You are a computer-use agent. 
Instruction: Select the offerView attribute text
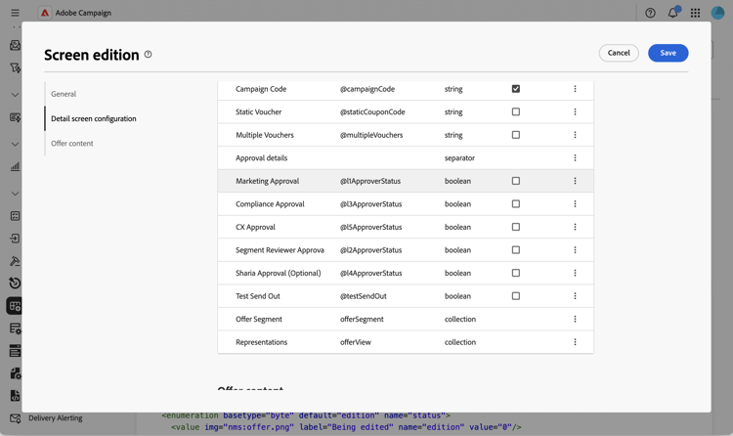click(x=356, y=342)
